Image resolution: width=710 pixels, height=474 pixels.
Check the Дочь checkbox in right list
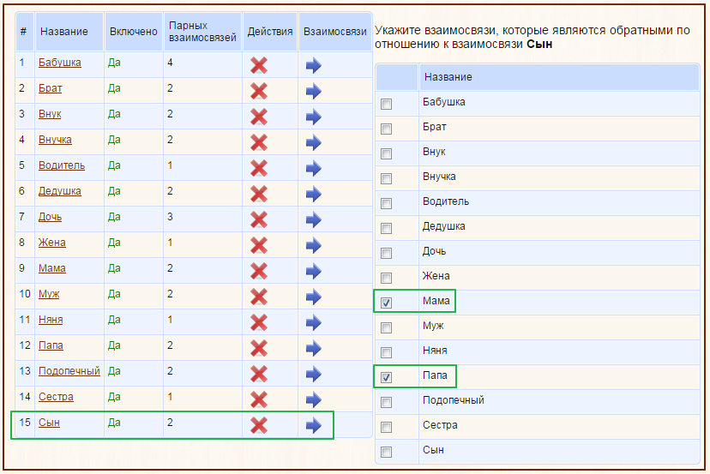[x=386, y=253]
